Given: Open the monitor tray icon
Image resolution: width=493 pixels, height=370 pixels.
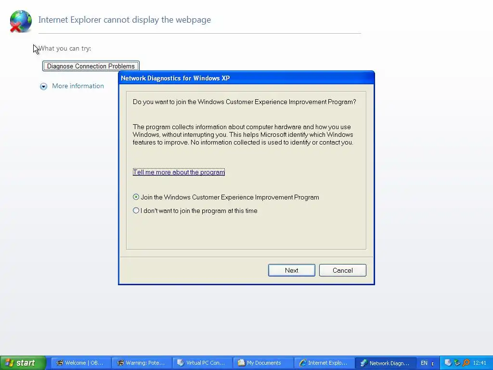Looking at the screenshot, I should (x=448, y=363).
